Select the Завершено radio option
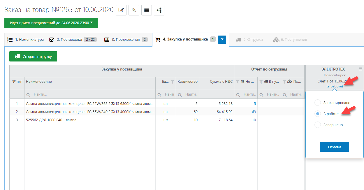Image resolution: width=364 pixels, height=190 pixels. coord(318,125)
